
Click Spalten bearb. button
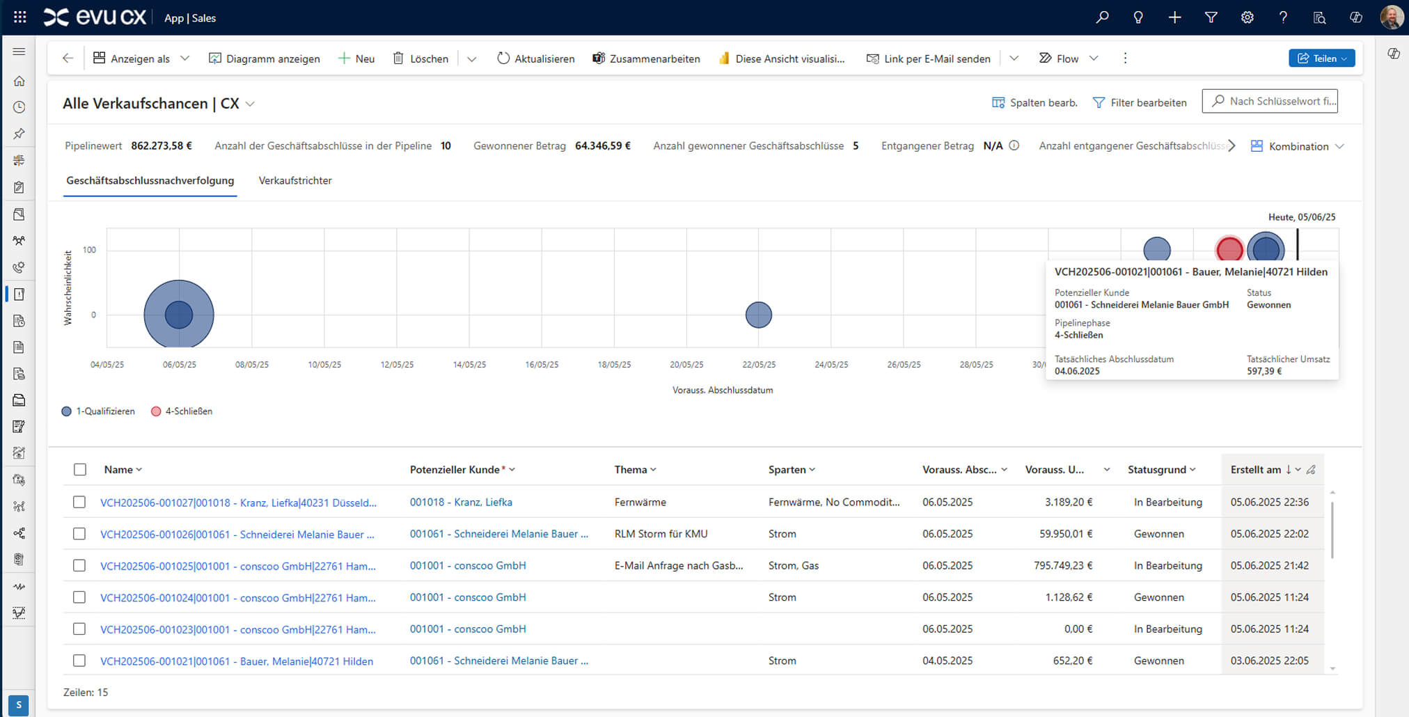(x=1034, y=102)
